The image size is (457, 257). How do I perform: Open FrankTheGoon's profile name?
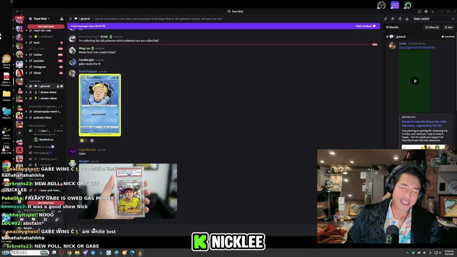pos(88,71)
